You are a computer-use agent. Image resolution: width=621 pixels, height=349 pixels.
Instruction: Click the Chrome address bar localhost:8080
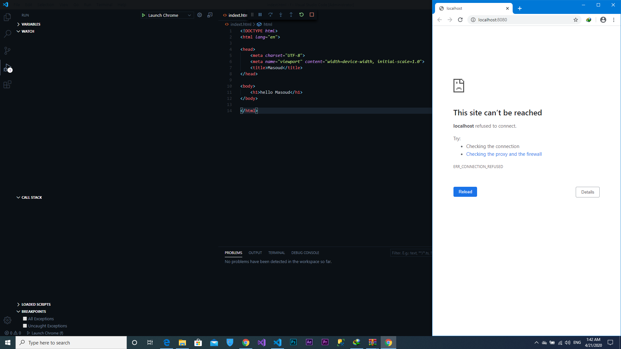(x=524, y=20)
